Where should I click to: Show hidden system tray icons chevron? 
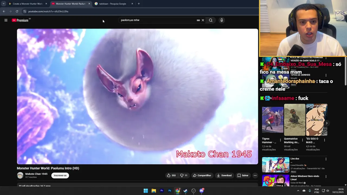tap(298, 191)
